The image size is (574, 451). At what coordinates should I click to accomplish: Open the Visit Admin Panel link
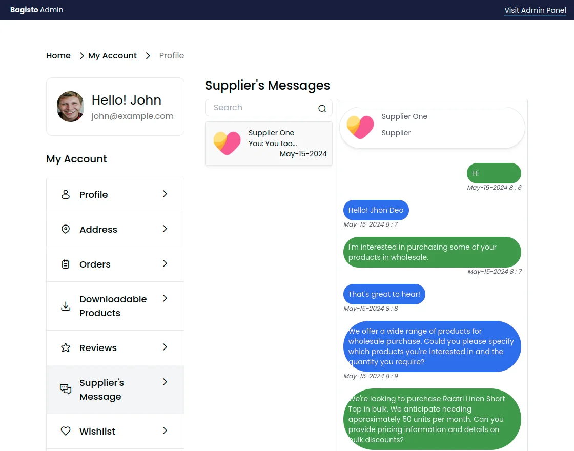535,10
